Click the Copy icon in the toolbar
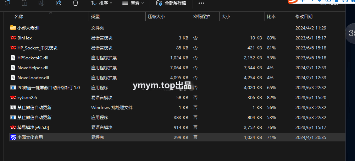The height and width of the screenshot is (161, 355). coord(7,3)
